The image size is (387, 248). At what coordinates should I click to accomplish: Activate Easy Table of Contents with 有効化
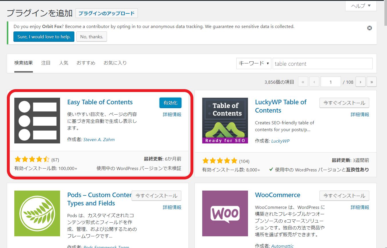pos(170,103)
